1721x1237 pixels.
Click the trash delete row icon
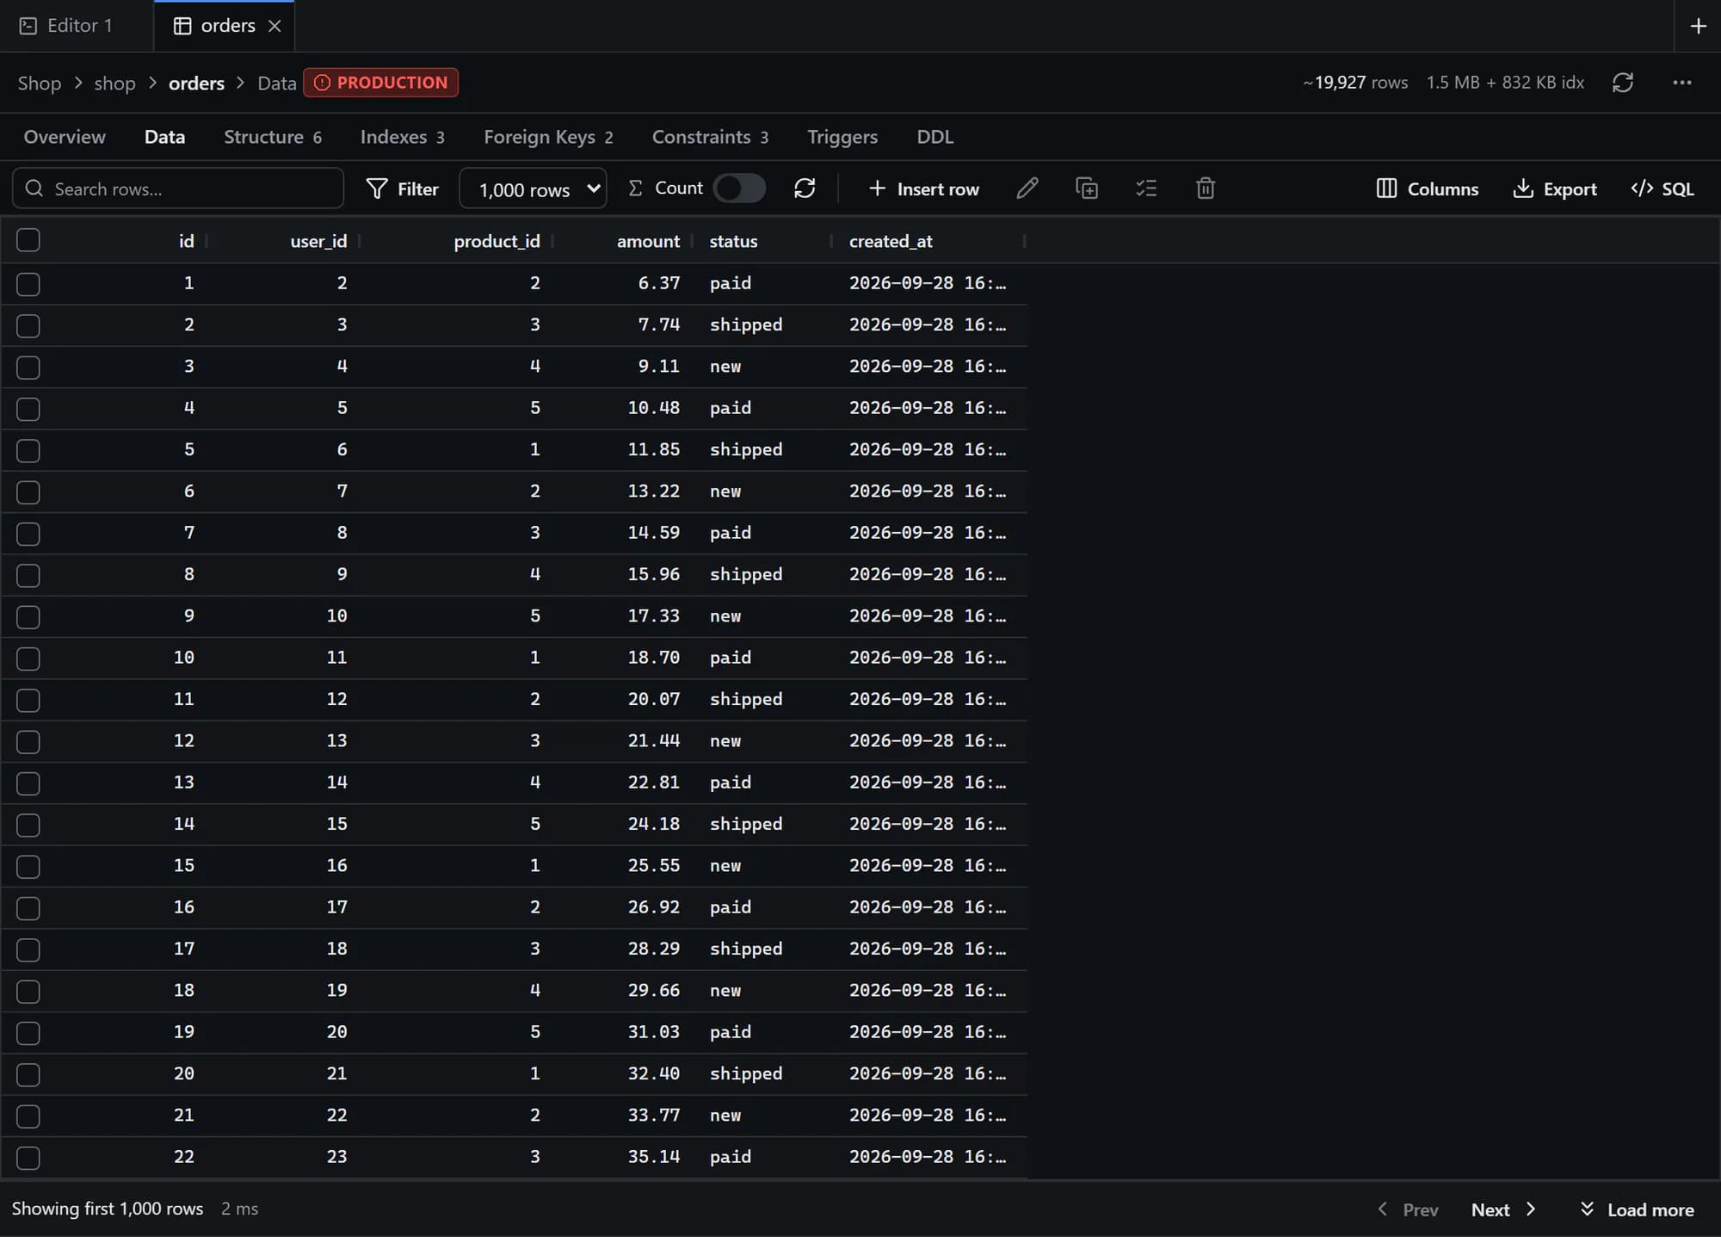(1206, 189)
